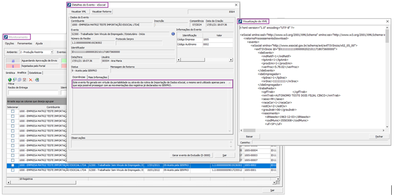The width and height of the screenshot is (394, 196).
Task: Click the Fechar button in XML viewer
Action: (379, 137)
